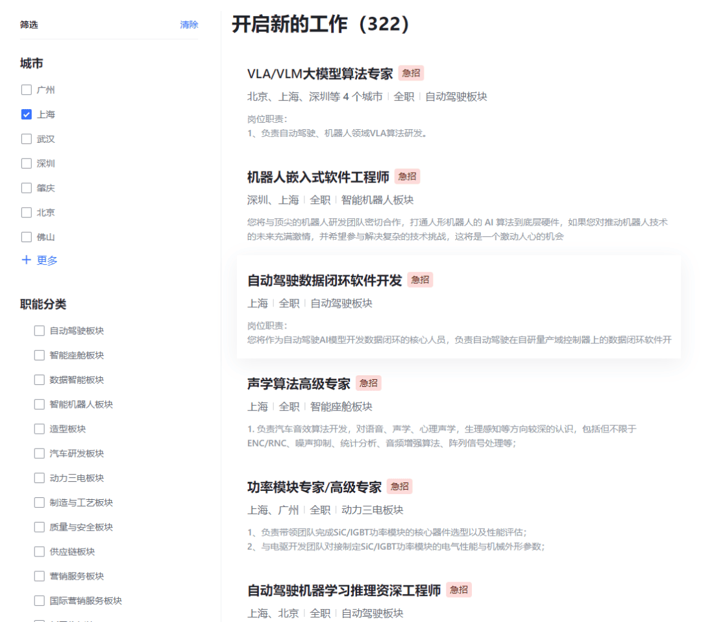This screenshot has height=622, width=701.
Task: Click '深圳、上海' location under 机器人嵌入式软件工程师
Action: tap(273, 200)
